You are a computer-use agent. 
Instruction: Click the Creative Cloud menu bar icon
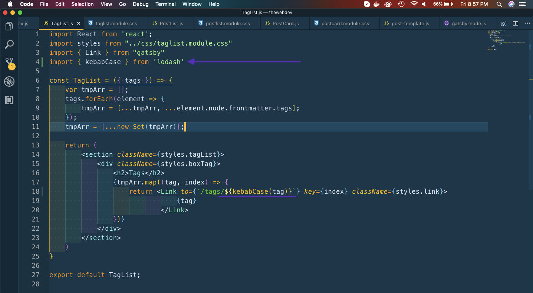[388, 4]
